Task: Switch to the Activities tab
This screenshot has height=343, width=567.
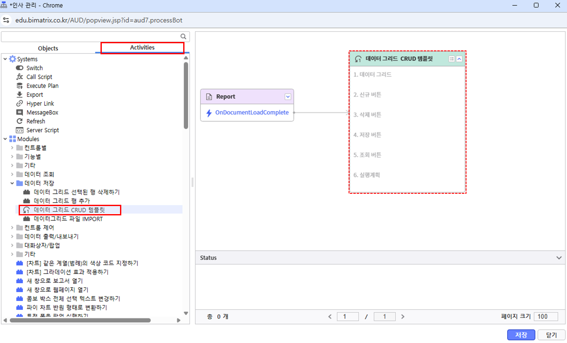Action: click(142, 47)
